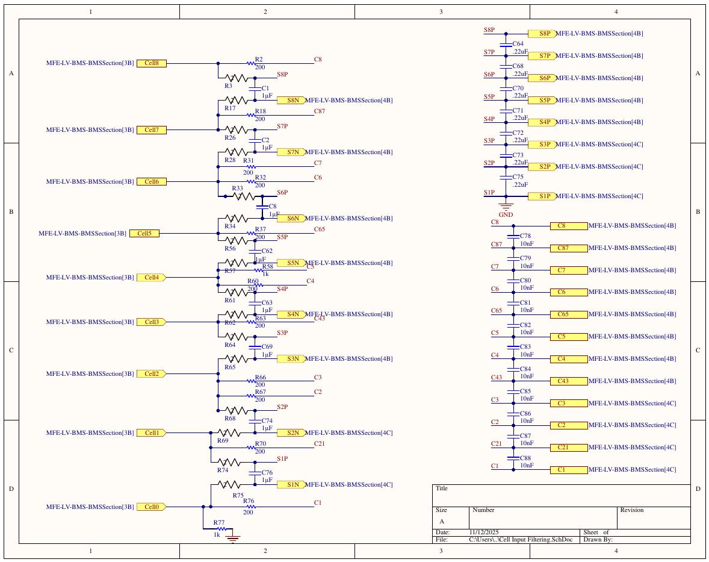Image resolution: width=709 pixels, height=562 pixels.
Task: Click the Cell6 port
Action: tap(152, 181)
